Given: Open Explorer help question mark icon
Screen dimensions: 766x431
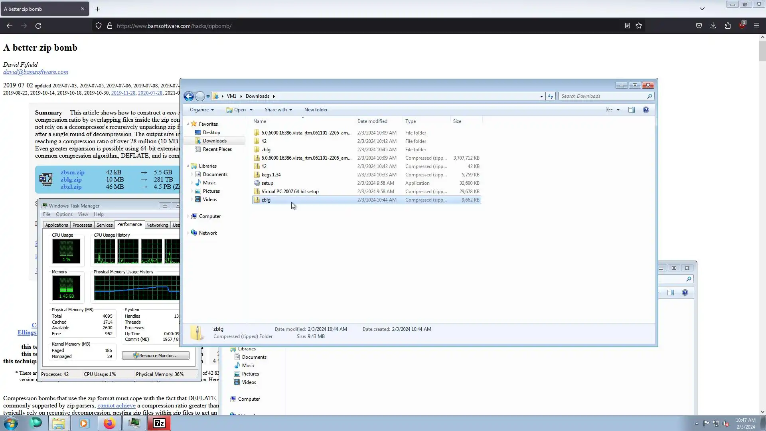Looking at the screenshot, I should 646,110.
